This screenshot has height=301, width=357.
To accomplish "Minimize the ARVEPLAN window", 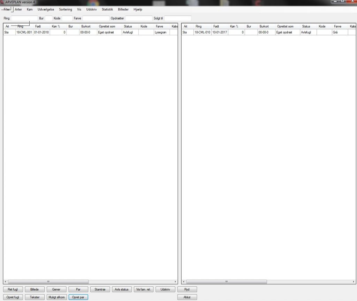I will point(335,1).
